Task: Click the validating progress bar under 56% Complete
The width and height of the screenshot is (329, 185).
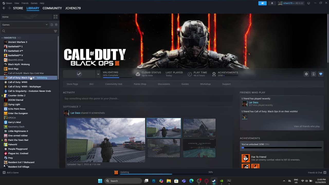Action: pos(117,77)
